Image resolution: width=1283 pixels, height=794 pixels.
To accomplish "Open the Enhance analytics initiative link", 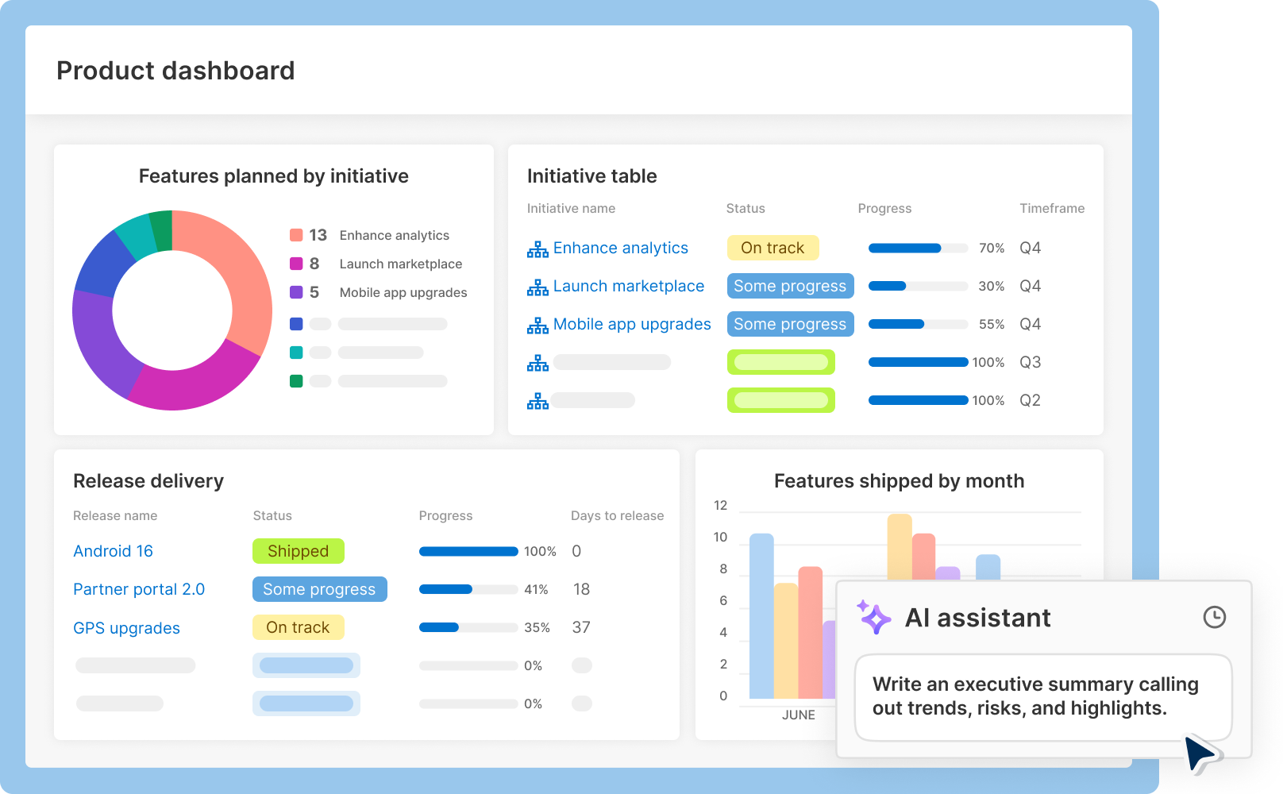I will coord(621,248).
